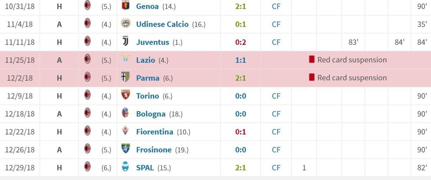Click the SPAL crest icon
The width and height of the screenshot is (431, 180).
(125, 167)
